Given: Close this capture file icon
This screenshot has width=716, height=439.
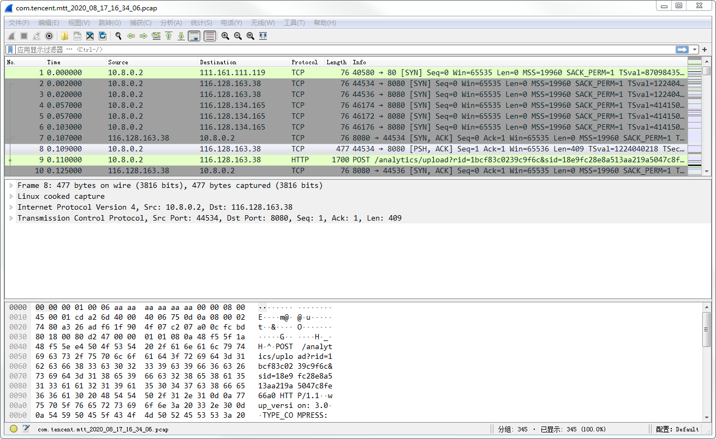Looking at the screenshot, I should [90, 36].
